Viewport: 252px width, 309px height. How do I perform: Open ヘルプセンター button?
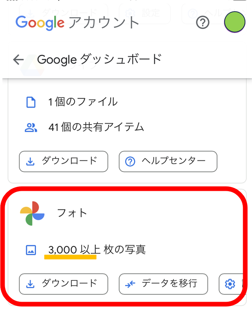click(168, 161)
